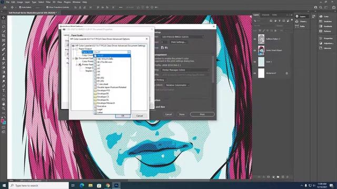Image resolution: width=337 pixels, height=189 pixels.
Task: Switch to Paper/Quality tab
Action: pos(77,35)
